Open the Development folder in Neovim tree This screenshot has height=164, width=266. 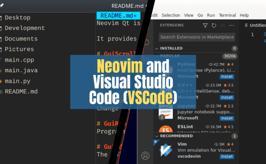pyautogui.click(x=25, y=28)
